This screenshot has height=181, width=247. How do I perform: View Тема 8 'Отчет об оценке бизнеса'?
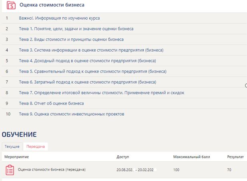[51, 103]
